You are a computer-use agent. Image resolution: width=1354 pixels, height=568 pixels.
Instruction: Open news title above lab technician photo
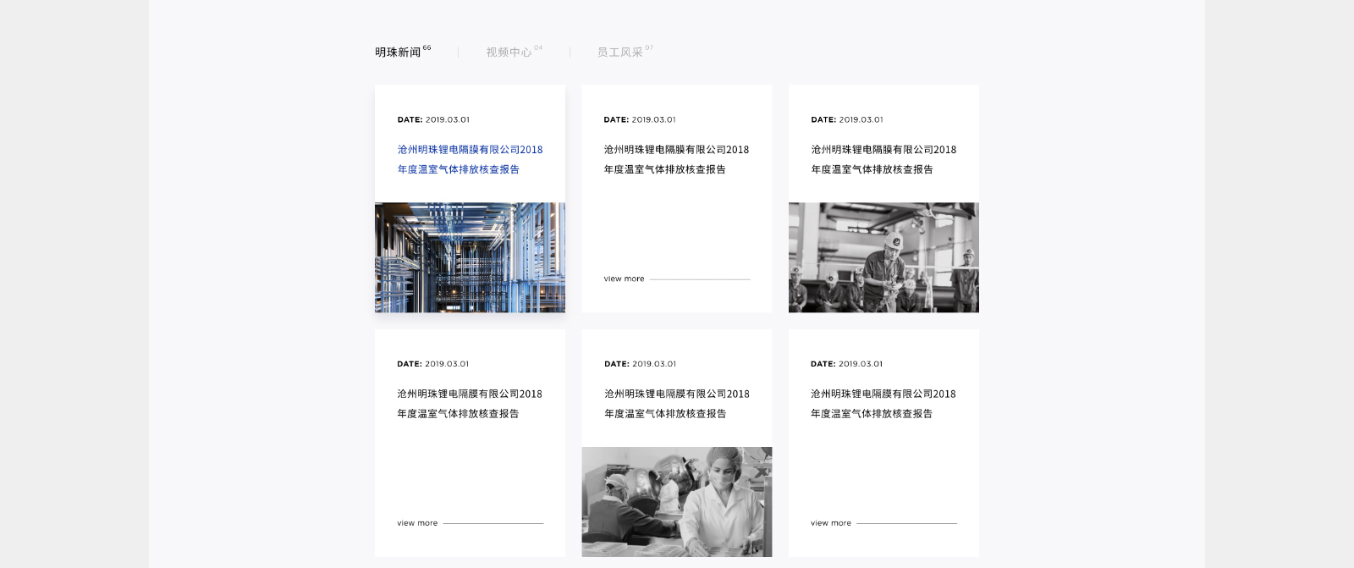click(676, 404)
